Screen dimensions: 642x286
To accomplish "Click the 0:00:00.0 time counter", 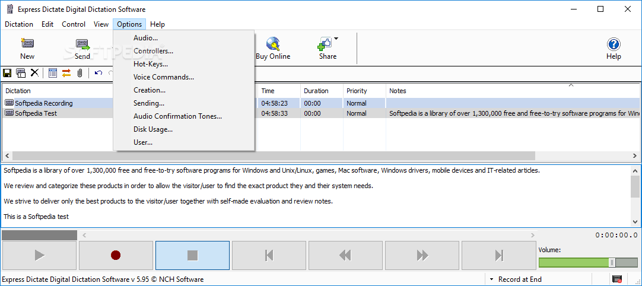I will [x=616, y=235].
